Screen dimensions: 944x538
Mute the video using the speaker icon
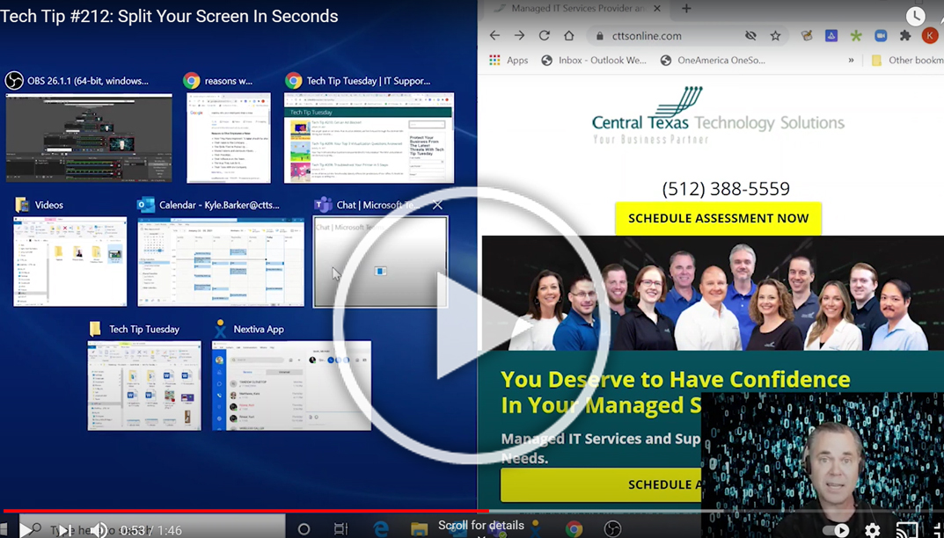click(x=99, y=529)
